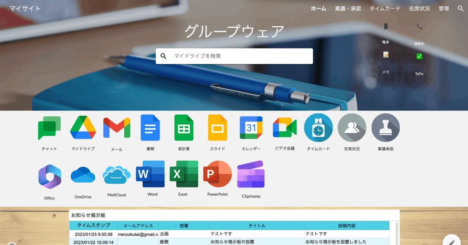Select the お知らせ掲示板を設置しました content cell
The image size is (468, 245).
point(347,242)
